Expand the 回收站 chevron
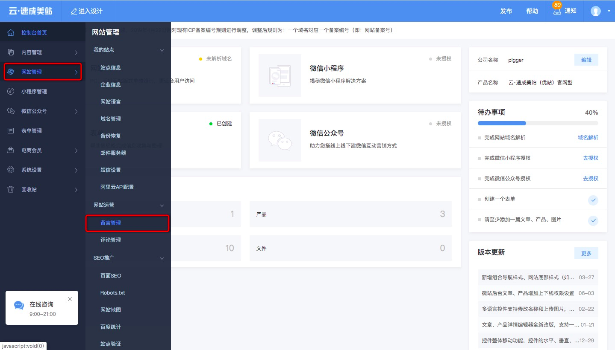The image size is (615, 350). pyautogui.click(x=76, y=190)
